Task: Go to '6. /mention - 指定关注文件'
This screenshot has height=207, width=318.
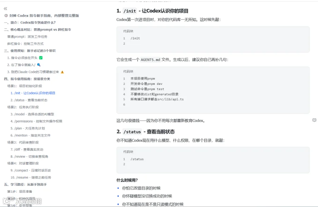Action: click(x=30, y=136)
